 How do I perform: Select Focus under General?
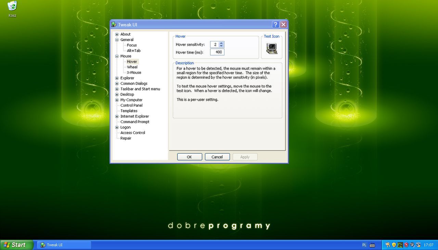coord(132,45)
